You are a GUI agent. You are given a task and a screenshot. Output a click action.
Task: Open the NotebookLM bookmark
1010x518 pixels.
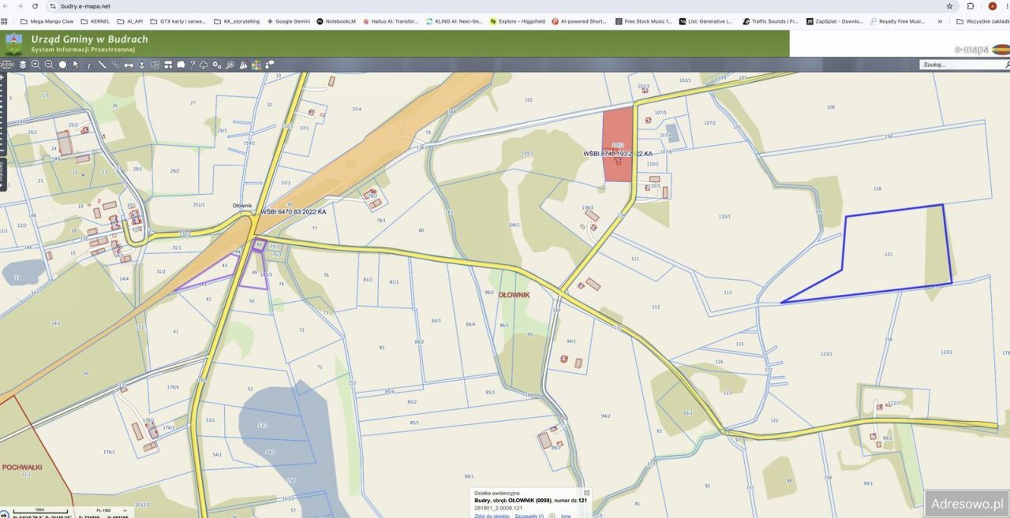point(336,21)
